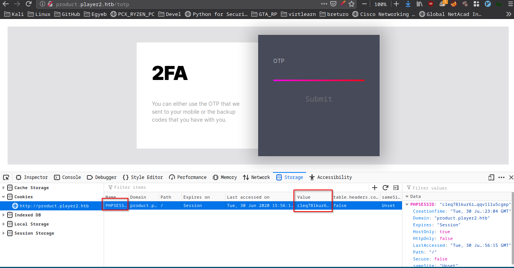Reload the page with the refresh icon
Image resolution: width=514 pixels, height=268 pixels.
[28, 4]
